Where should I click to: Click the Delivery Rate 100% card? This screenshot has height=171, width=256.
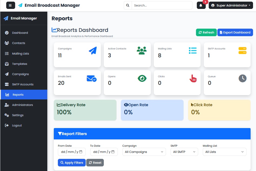coord(85,110)
